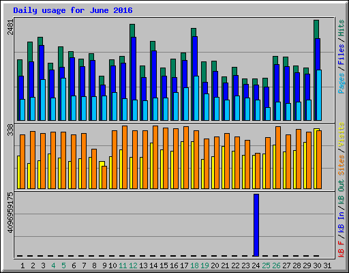Click day label "30" on the x-axis

[x=317, y=265]
